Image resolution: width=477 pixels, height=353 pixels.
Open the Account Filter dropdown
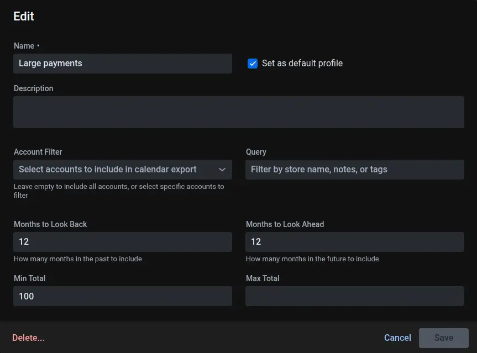pyautogui.click(x=116, y=170)
